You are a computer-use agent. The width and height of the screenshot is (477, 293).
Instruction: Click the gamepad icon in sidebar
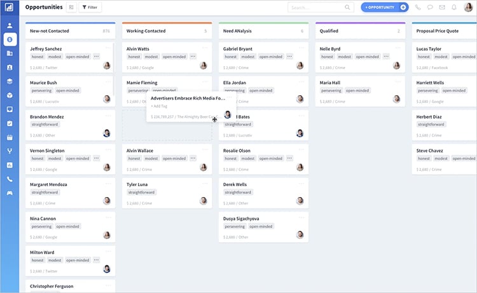tap(10, 193)
